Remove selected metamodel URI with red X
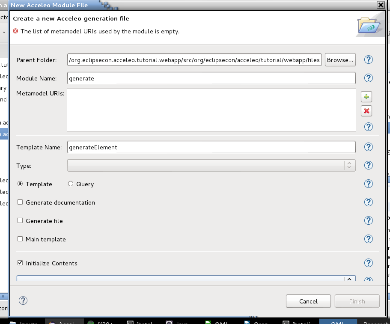Screen dimensions: 390x324 [x=366, y=111]
